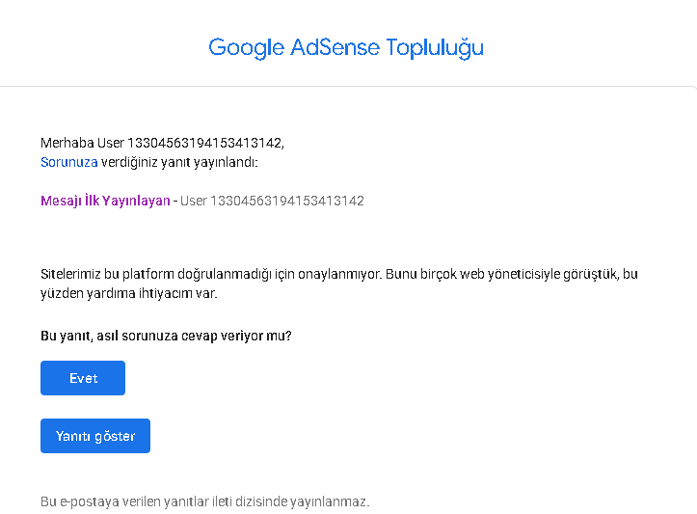Click the word Google in the header

246,47
